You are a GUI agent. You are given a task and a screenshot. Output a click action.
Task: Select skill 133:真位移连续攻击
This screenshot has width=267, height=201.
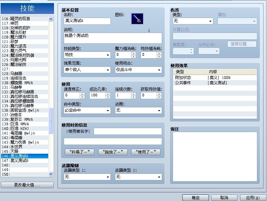pyautogui.click(x=25, y=96)
